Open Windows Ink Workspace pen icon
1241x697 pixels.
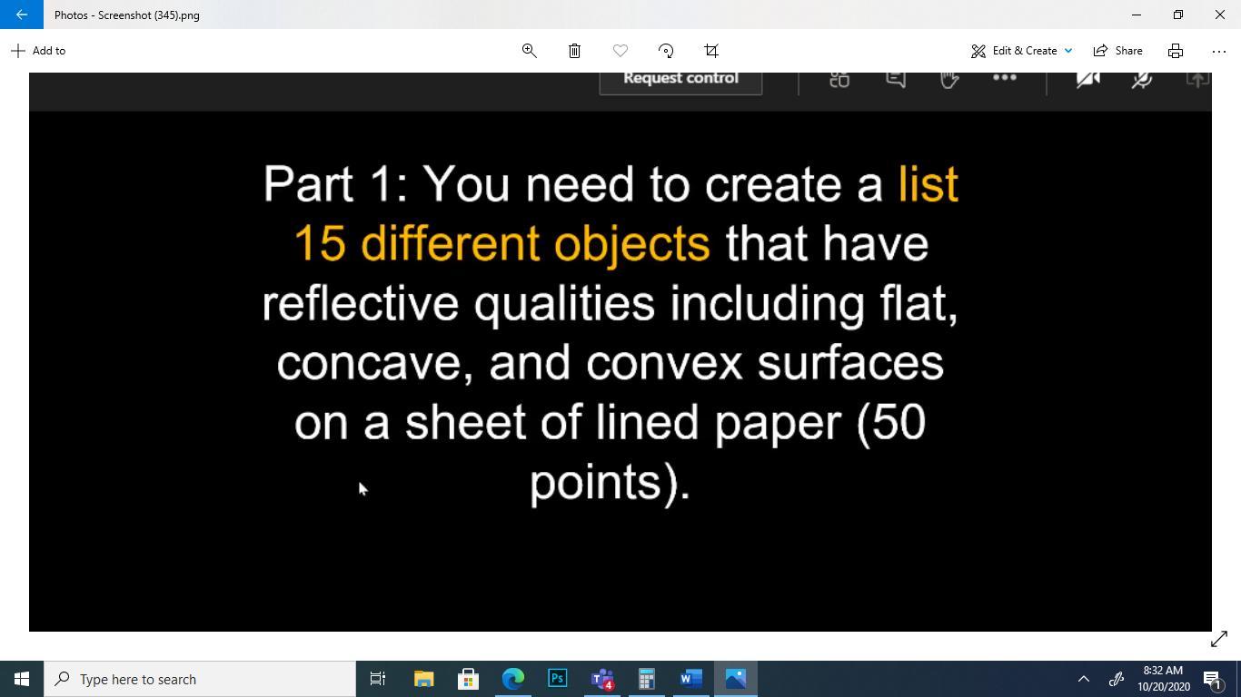[1117, 679]
